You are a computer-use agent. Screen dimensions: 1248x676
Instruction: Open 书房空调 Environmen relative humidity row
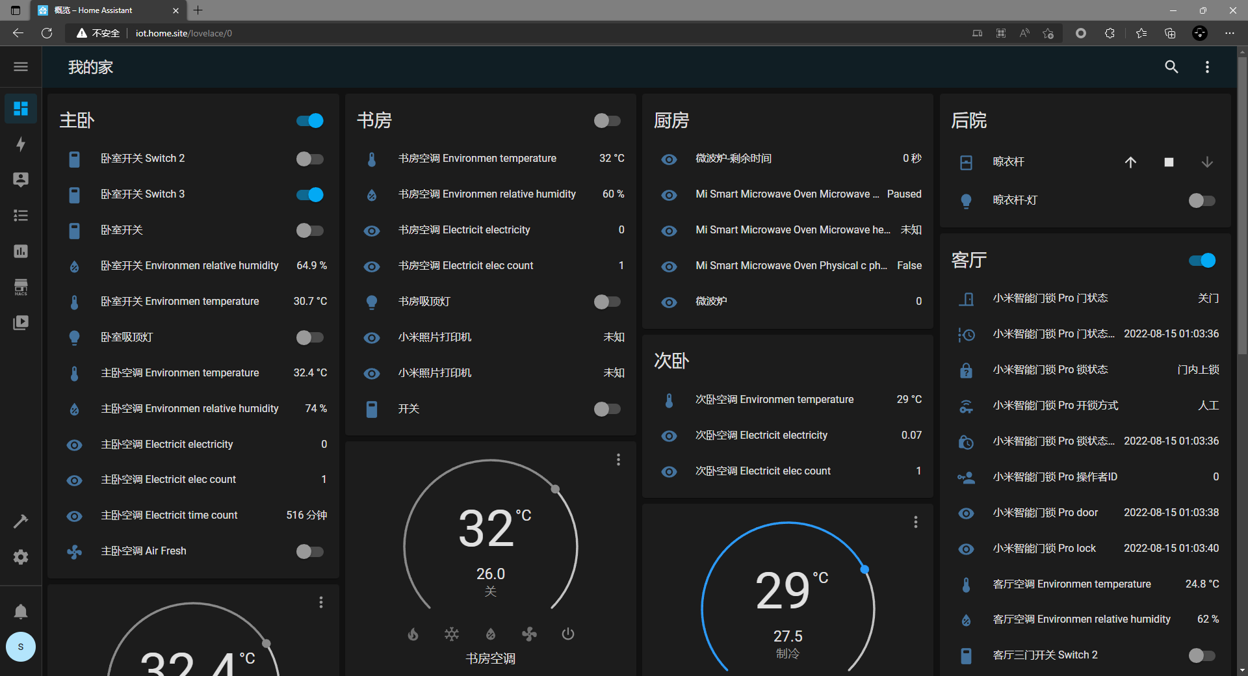[x=491, y=194]
